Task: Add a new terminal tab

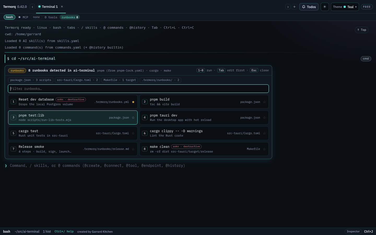Action: (x=294, y=7)
